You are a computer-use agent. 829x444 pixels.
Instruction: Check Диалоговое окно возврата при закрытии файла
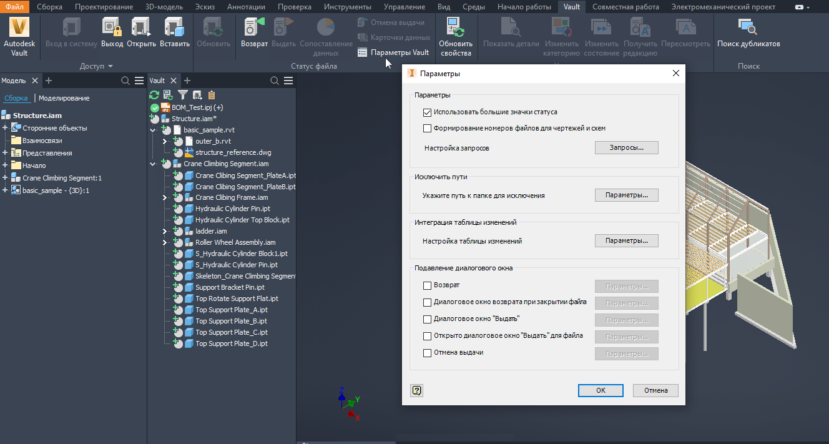pyautogui.click(x=428, y=303)
